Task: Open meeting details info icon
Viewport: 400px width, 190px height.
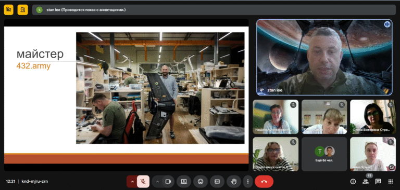Action: click(x=353, y=181)
